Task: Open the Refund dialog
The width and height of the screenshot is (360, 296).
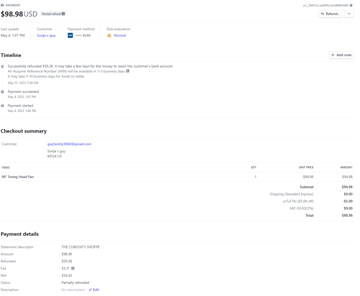Action: (330, 14)
